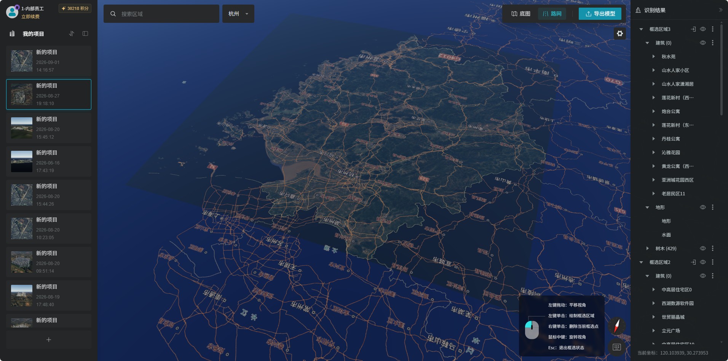Click the 30218 积分 points badge

pos(75,8)
